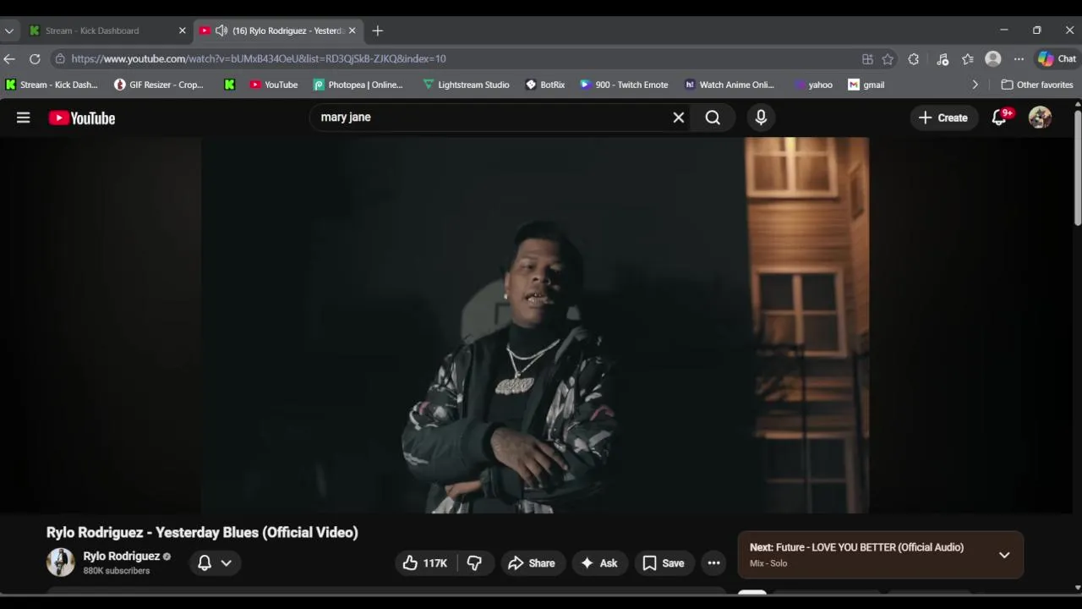
Task: View site information lock icon
Action: click(60, 59)
